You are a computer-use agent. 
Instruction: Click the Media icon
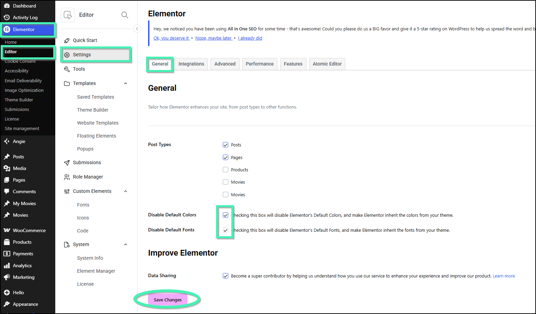pos(7,168)
